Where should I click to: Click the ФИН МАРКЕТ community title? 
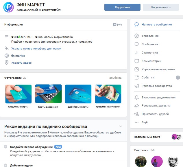(x=31, y=5)
